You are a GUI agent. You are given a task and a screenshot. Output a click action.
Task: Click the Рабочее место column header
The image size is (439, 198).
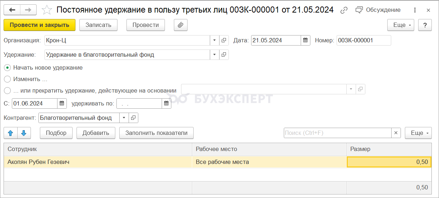269,149
